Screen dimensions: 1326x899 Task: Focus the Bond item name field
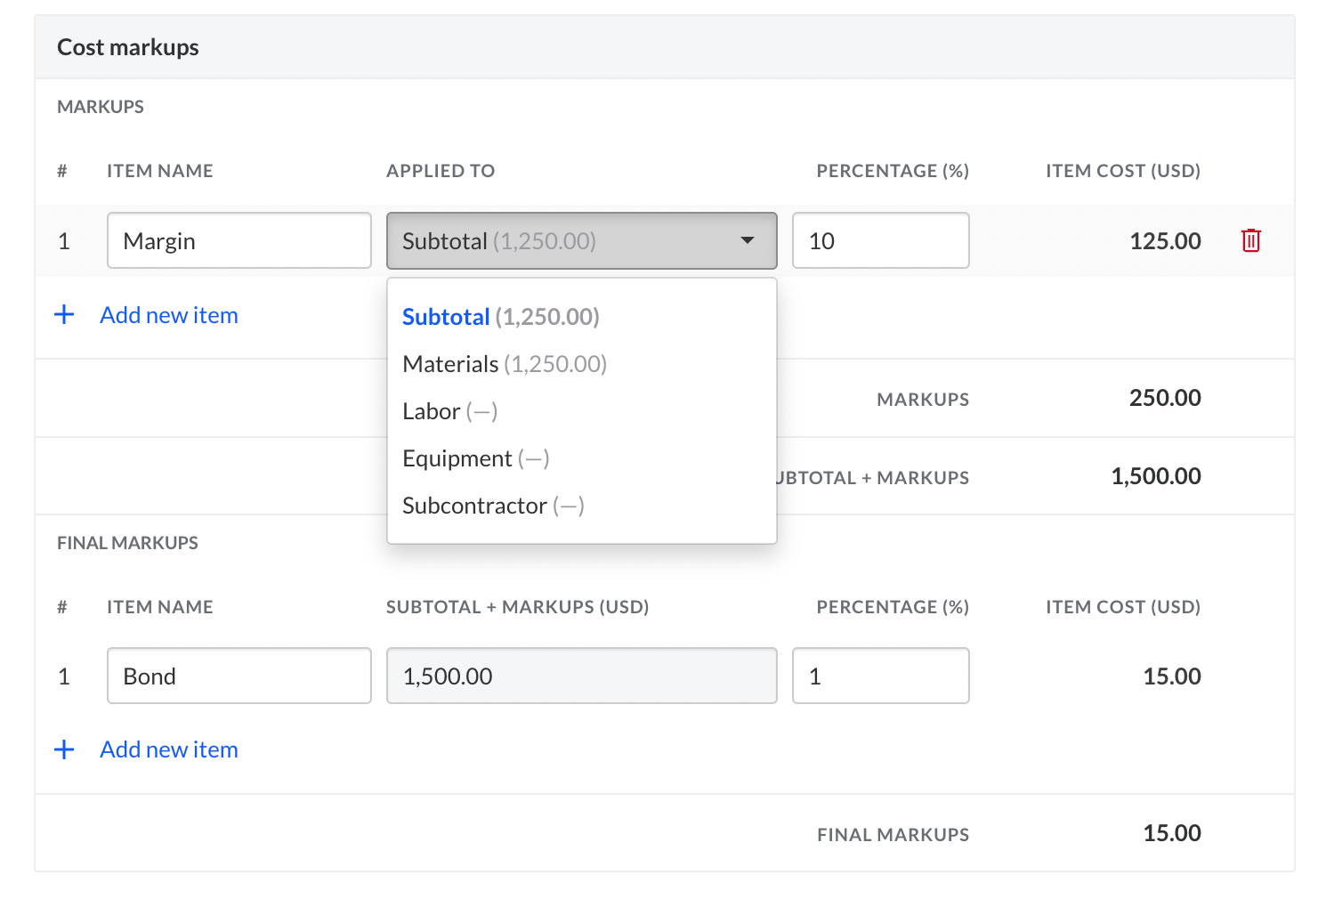pyautogui.click(x=239, y=676)
